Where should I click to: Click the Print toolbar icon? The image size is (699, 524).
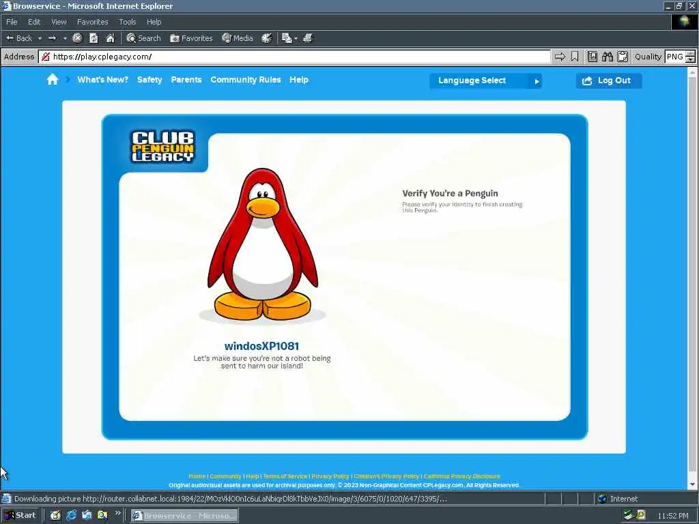point(308,38)
